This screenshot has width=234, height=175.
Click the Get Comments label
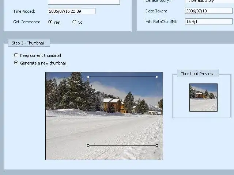coord(27,22)
